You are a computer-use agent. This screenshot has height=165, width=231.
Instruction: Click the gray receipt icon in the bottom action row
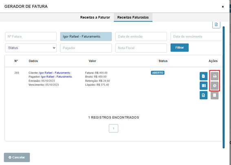(x=214, y=95)
